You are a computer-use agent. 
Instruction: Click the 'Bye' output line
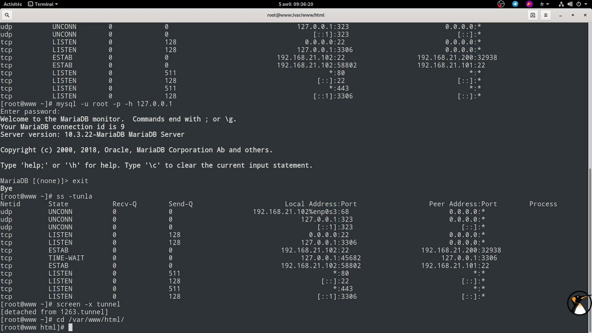[6, 189]
